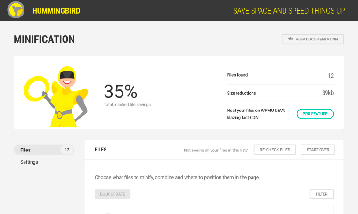Click the Re-Check Files button
The height and width of the screenshot is (214, 358).
pyautogui.click(x=275, y=150)
